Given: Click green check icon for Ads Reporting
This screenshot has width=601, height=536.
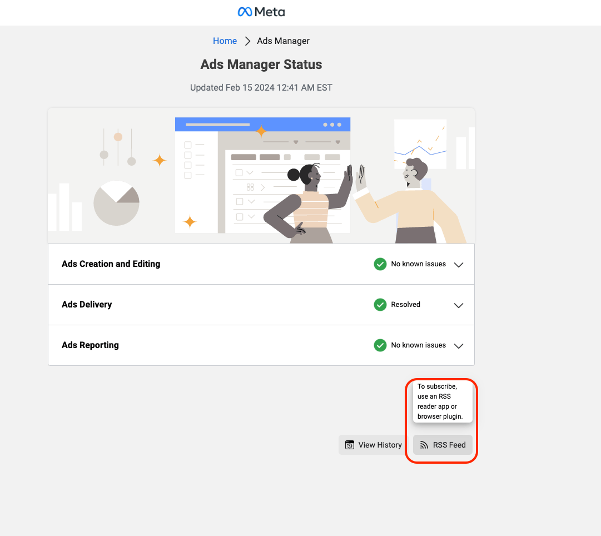Looking at the screenshot, I should pyautogui.click(x=380, y=345).
